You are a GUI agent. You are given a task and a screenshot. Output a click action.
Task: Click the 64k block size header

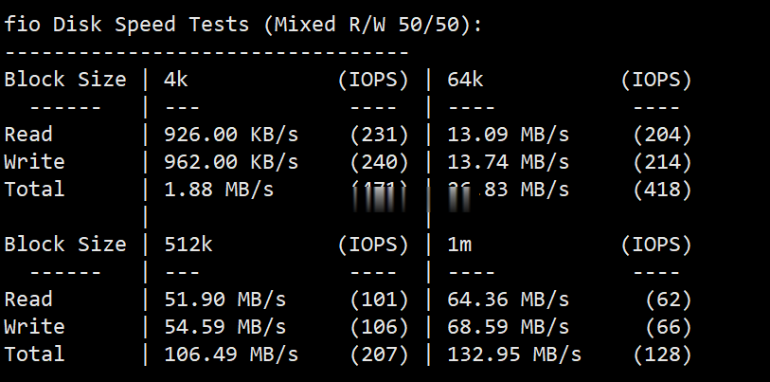[465, 80]
